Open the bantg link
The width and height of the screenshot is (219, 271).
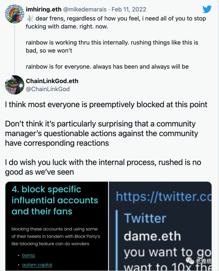click(x=28, y=255)
